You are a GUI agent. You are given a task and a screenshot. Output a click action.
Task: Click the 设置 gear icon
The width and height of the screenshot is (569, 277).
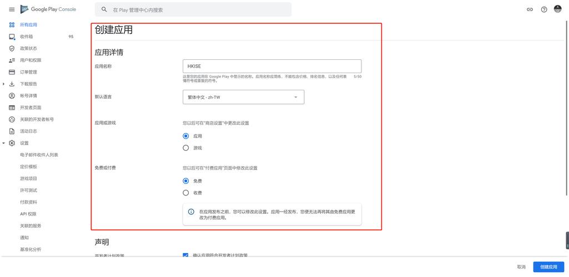pos(12,143)
